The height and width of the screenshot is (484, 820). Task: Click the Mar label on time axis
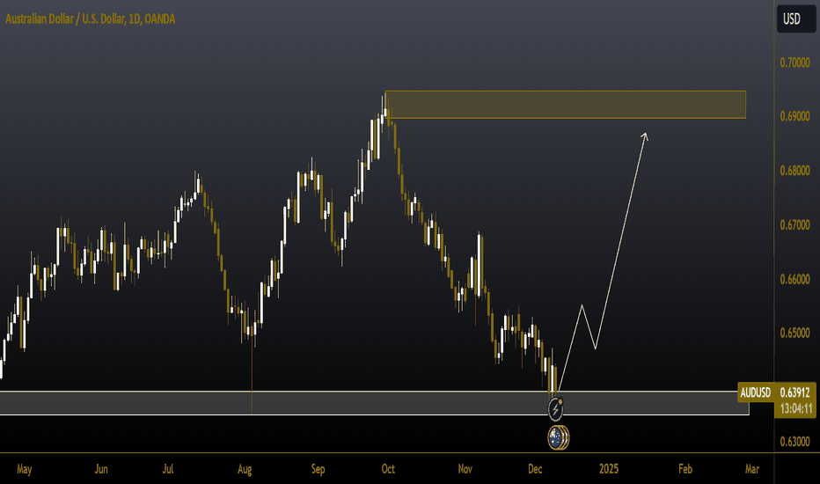pos(752,469)
